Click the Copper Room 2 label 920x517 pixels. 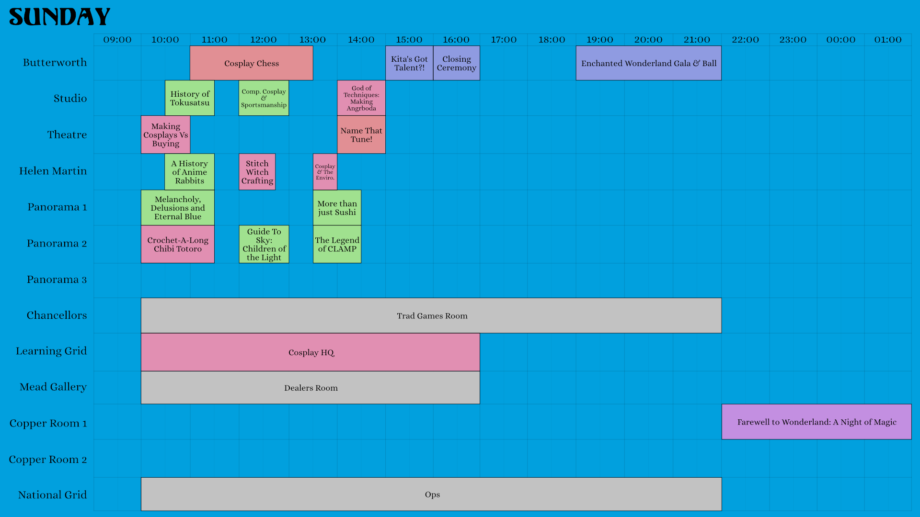(48, 459)
